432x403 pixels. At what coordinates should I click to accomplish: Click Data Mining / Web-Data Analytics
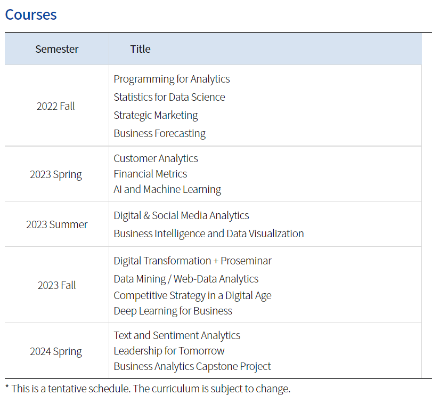point(186,279)
